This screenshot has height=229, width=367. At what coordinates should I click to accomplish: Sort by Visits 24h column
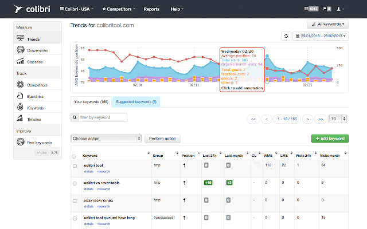(x=303, y=156)
